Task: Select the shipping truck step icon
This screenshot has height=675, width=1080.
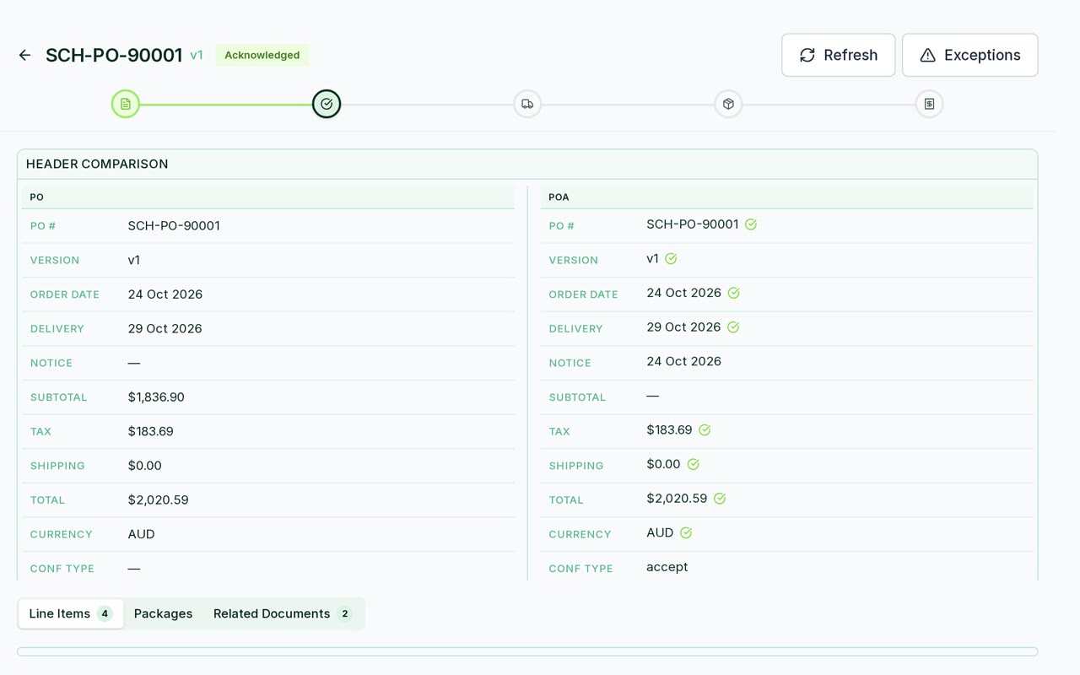Action: pos(527,104)
